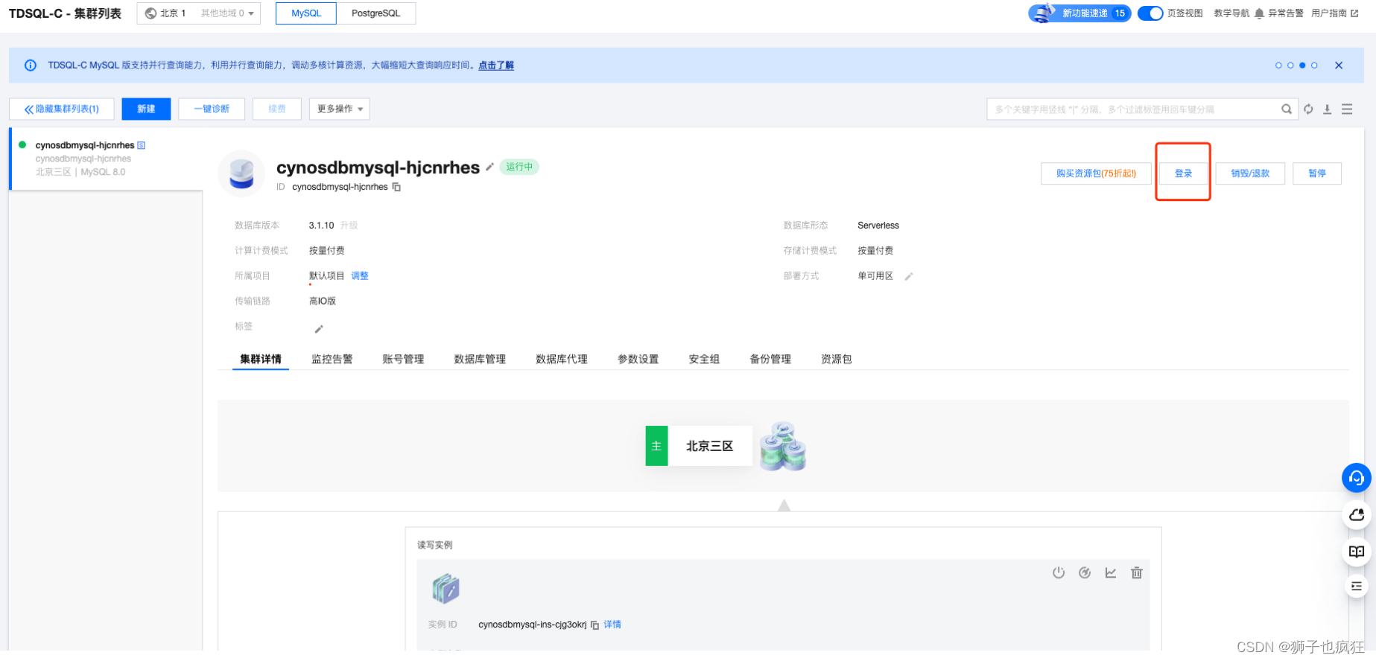Click the Beijing Zone 3 cluster node icon
This screenshot has width=1376, height=661.
(x=783, y=447)
